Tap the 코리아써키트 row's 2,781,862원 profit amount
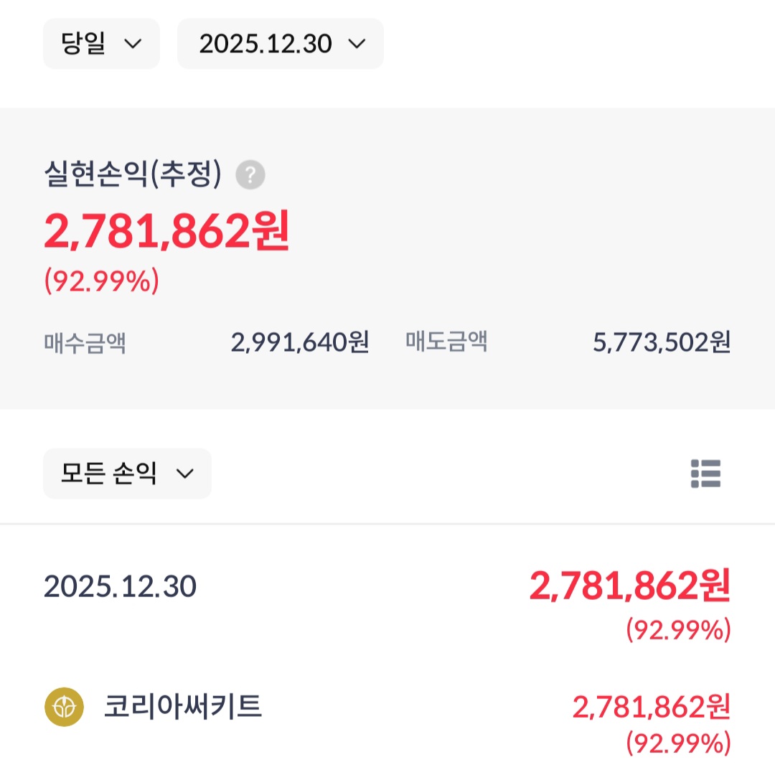Screen dimensions: 775x780 pos(651,708)
